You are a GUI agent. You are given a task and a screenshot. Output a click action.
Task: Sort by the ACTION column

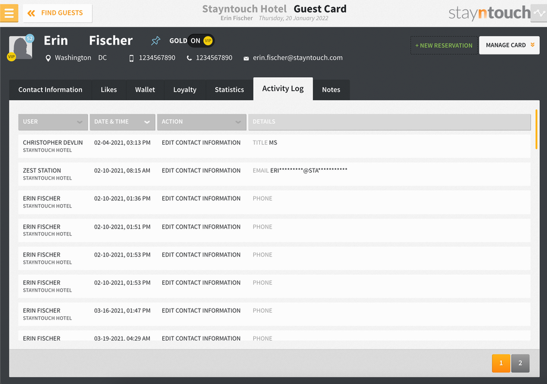[202, 122]
